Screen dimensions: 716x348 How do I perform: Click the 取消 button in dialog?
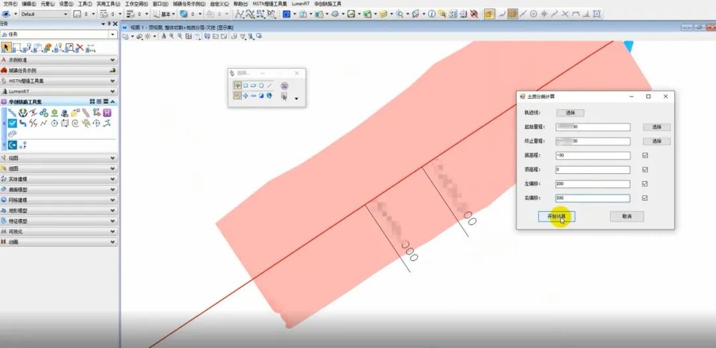click(626, 216)
